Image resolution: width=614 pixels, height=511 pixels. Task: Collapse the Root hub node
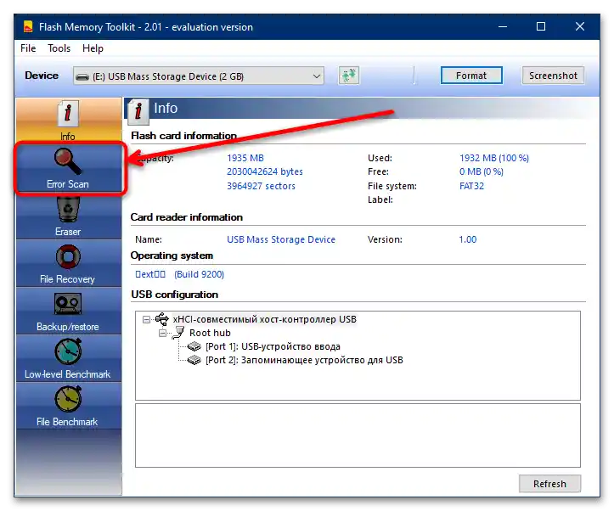pyautogui.click(x=162, y=334)
